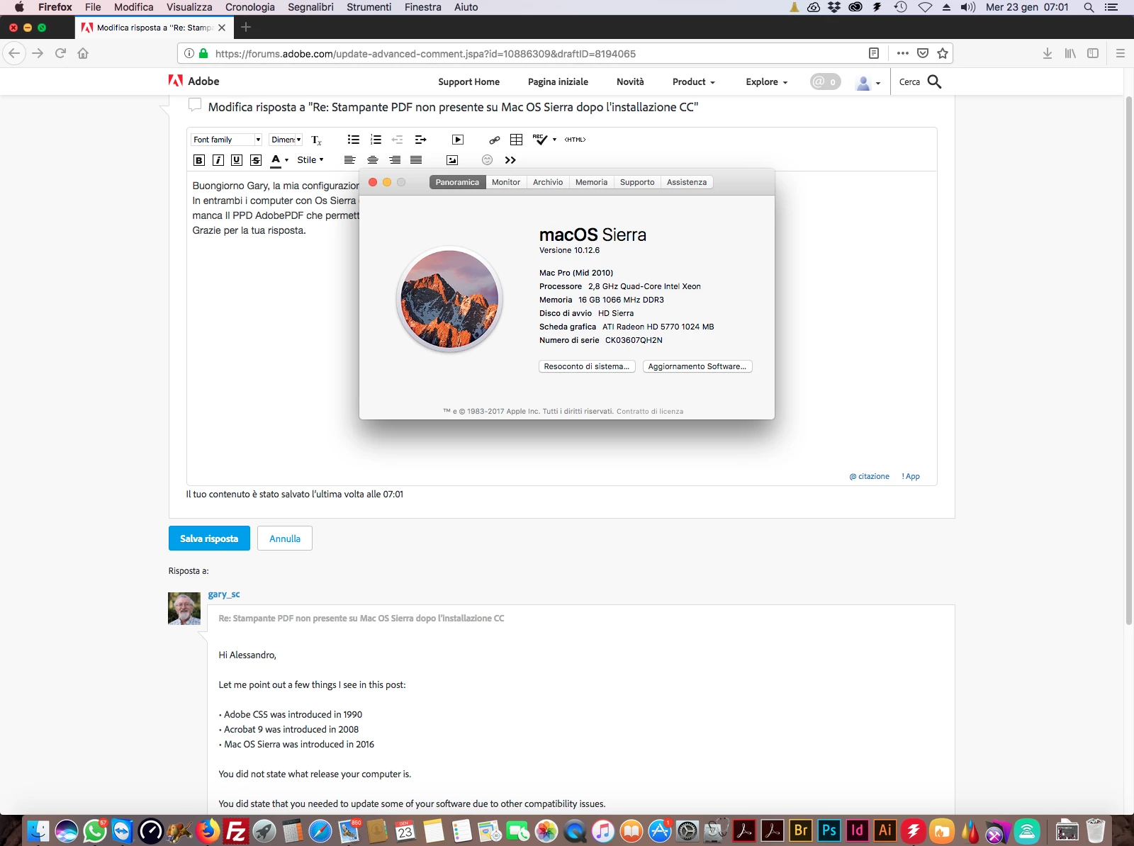Open spell check language dropdown arrow
This screenshot has height=846, width=1134.
[x=554, y=140]
